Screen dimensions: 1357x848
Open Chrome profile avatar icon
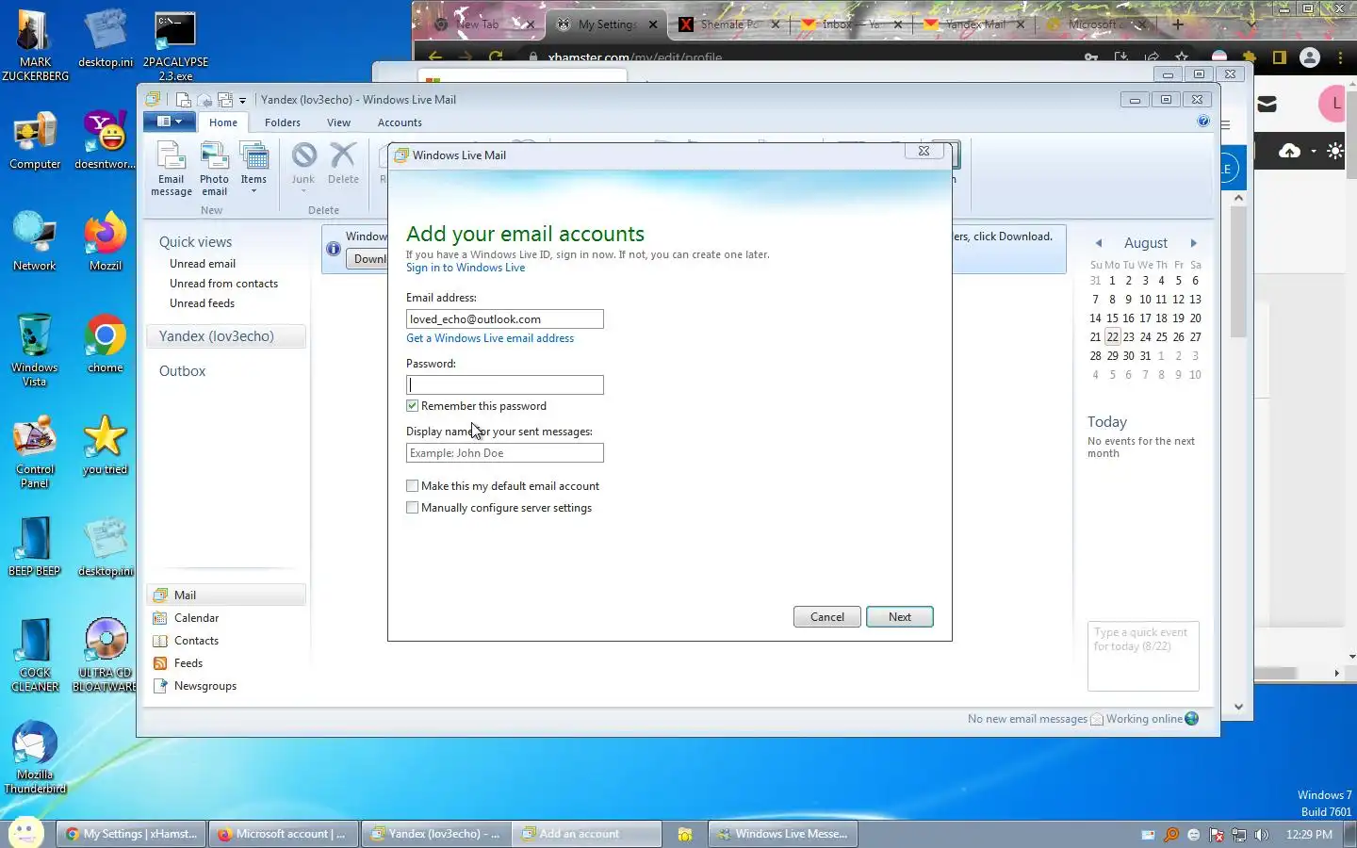1310,57
